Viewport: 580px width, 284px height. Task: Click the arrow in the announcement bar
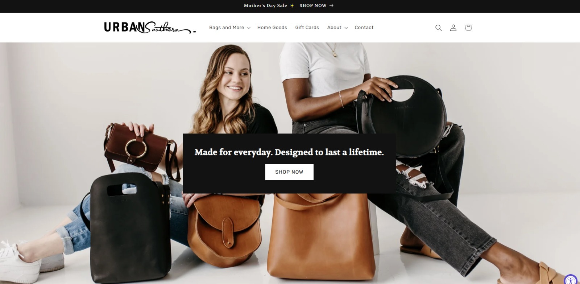331,5
